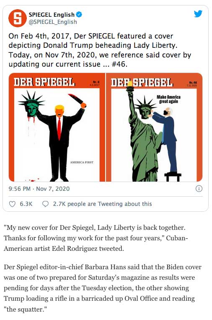Viewport: 212px width, 320px height.
Task: Click the DER SPIEGEL masthead on left cover
Action: 44,82
